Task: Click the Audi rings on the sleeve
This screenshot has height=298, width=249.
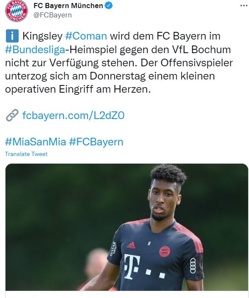Action: [193, 266]
